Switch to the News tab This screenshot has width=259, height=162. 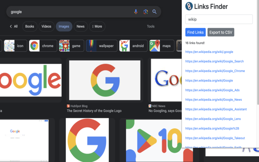click(x=81, y=26)
